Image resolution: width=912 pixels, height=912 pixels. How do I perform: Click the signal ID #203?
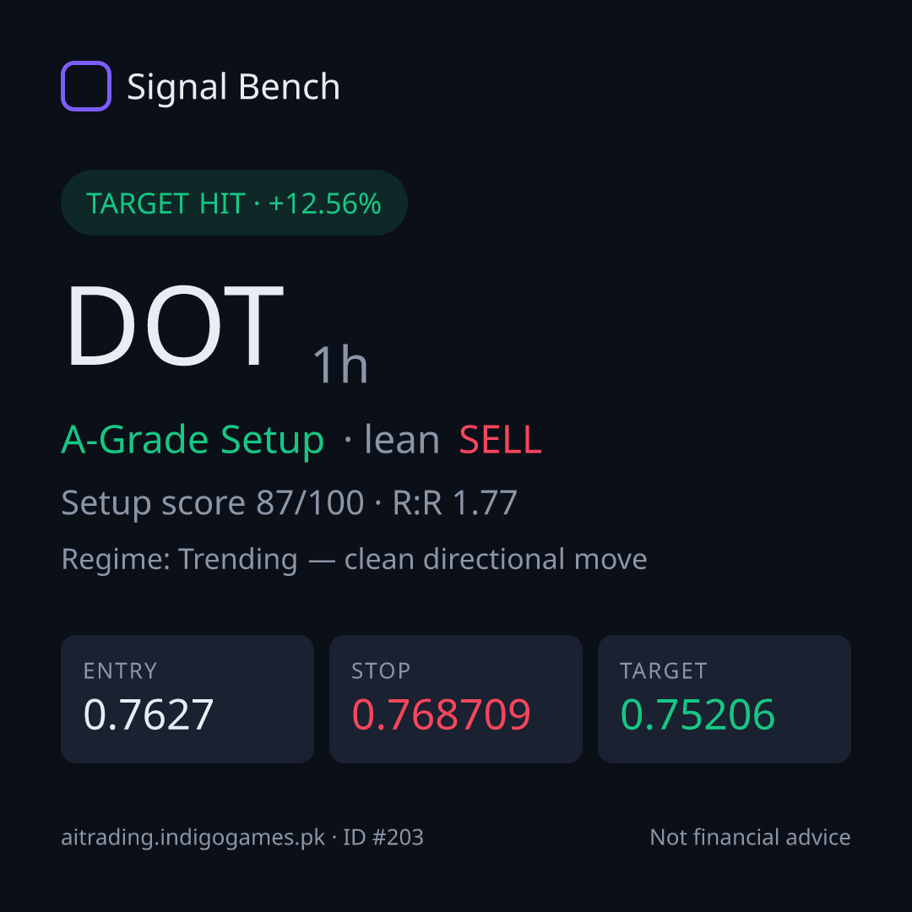(x=383, y=837)
